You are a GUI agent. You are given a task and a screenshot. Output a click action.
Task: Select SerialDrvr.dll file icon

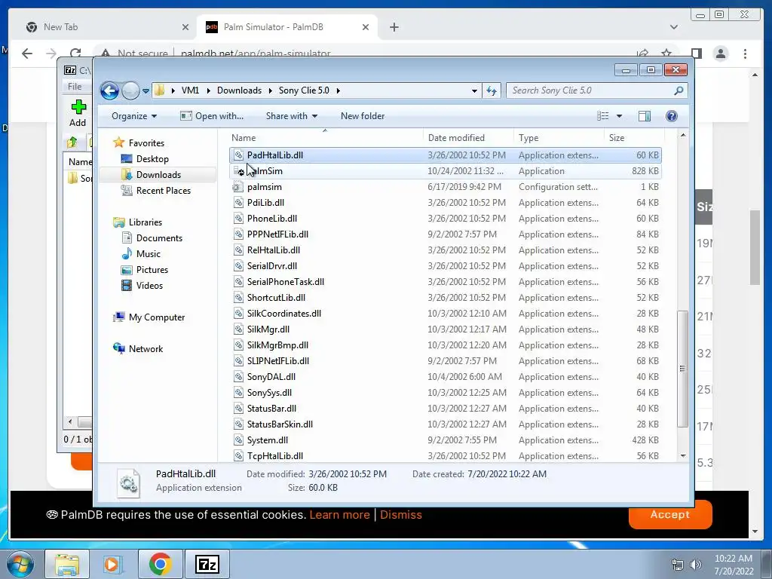tap(238, 266)
